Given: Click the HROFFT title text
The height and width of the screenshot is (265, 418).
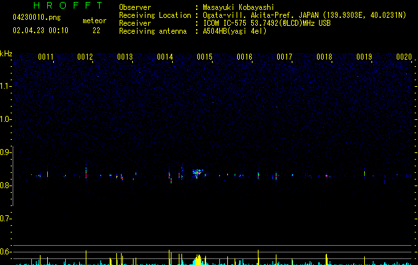Looking at the screenshot, I should (x=68, y=5).
